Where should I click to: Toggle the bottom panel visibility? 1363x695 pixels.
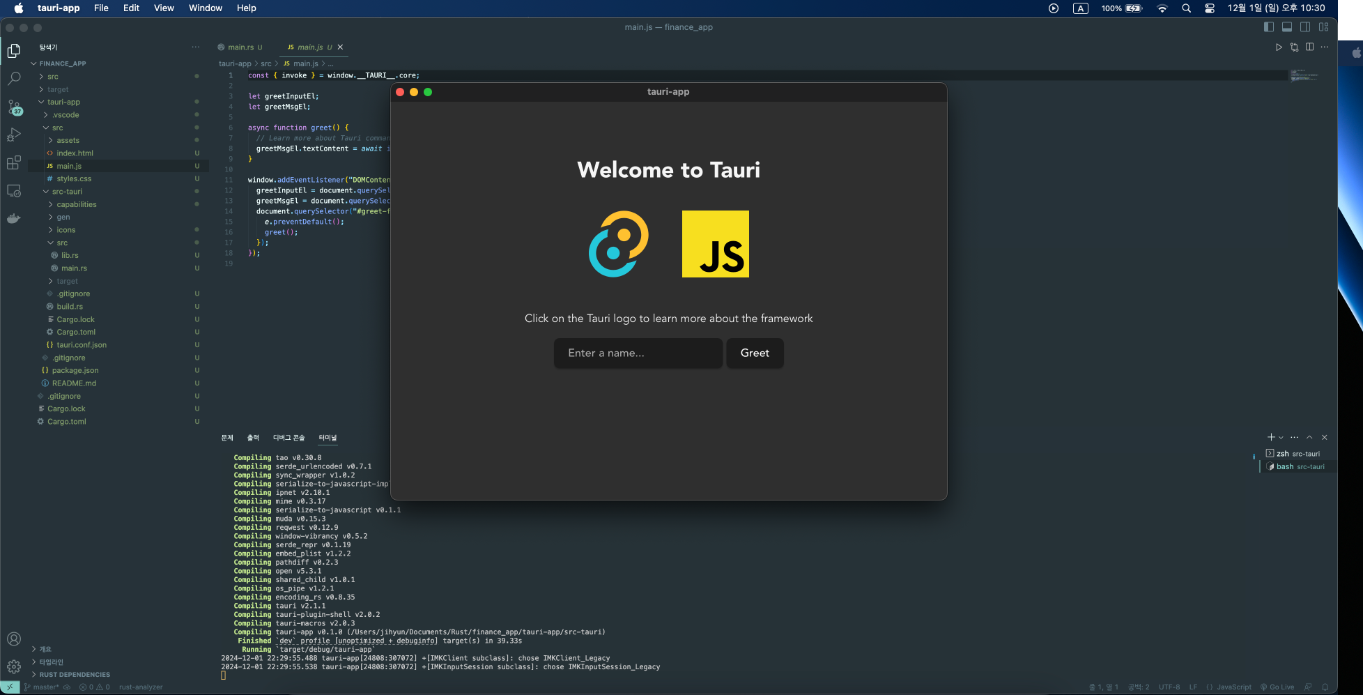[1287, 27]
